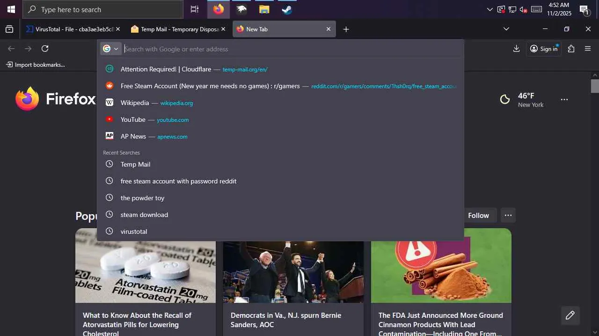Open the network status tray icon
This screenshot has height=336, width=599.
point(512,9)
